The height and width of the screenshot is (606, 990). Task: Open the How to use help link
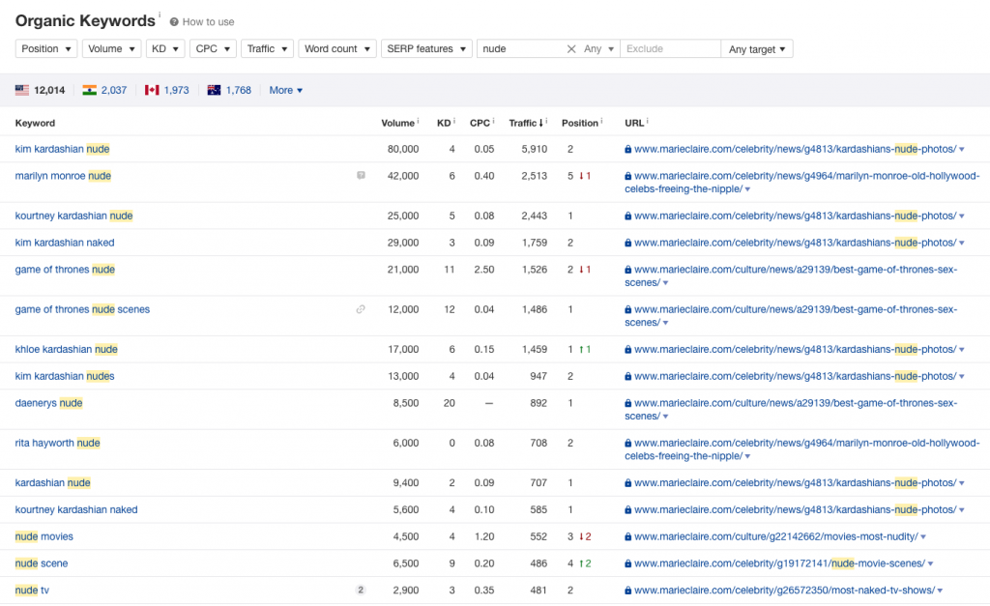(202, 22)
